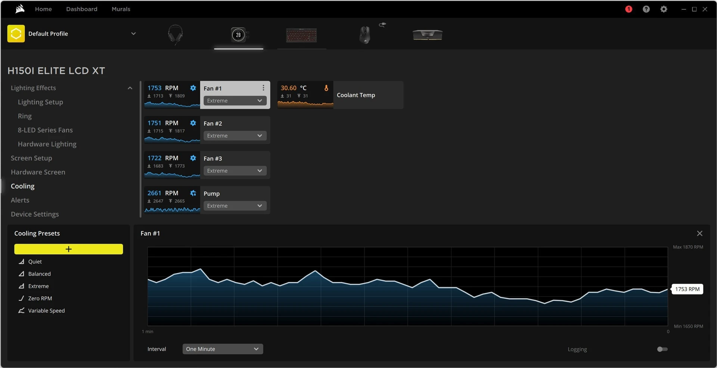Select 8-LED Series Fans entry

(x=45, y=130)
